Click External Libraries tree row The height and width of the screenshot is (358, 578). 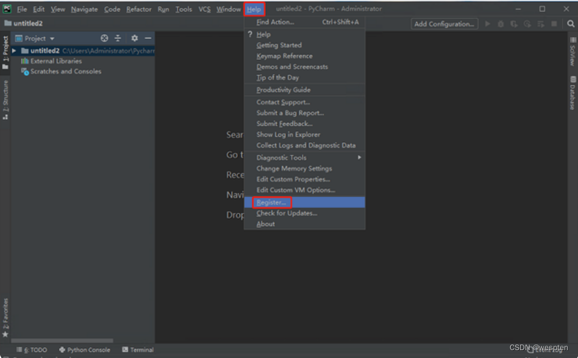pyautogui.click(x=83, y=61)
